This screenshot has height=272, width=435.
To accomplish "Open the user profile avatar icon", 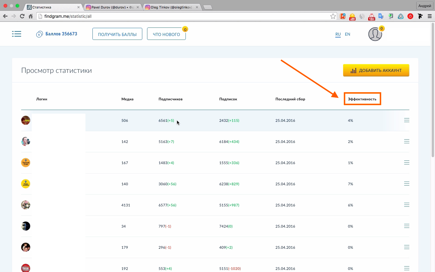I will click(375, 34).
